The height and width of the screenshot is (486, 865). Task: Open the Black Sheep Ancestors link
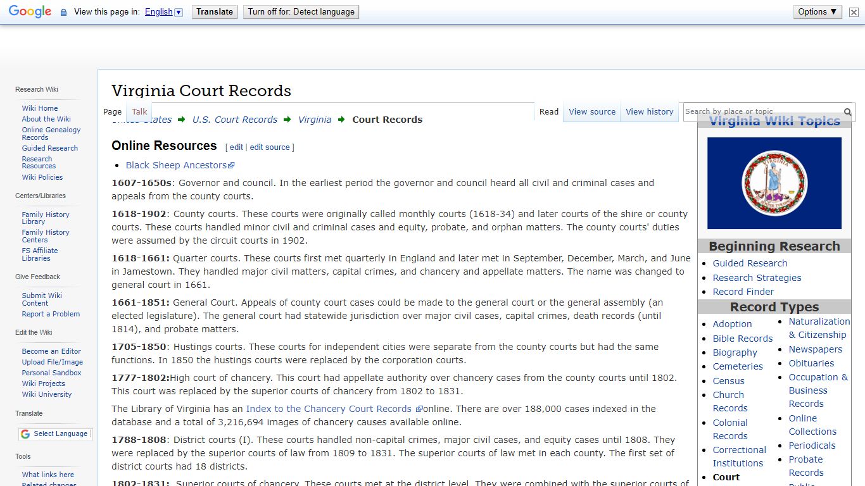tap(180, 165)
